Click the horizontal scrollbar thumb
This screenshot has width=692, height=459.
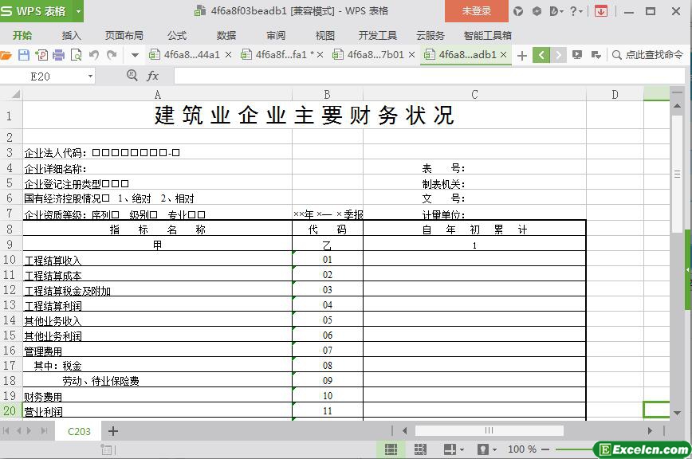click(488, 431)
